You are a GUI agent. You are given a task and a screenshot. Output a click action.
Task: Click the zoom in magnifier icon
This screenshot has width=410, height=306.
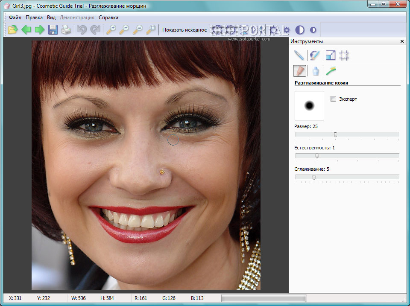111,30
